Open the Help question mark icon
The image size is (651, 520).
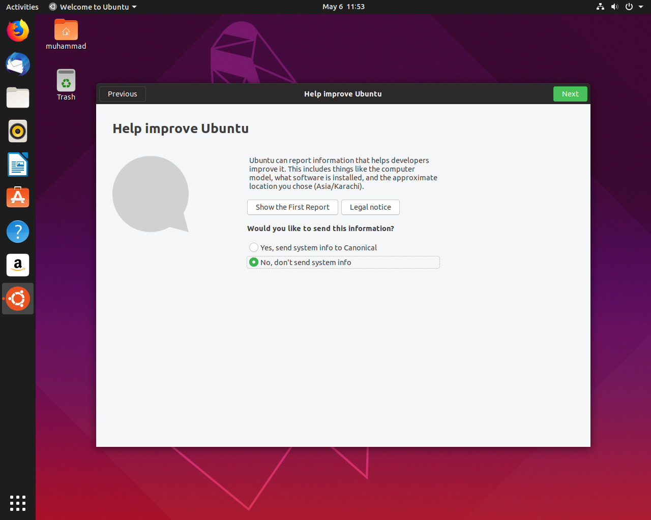[x=18, y=232]
